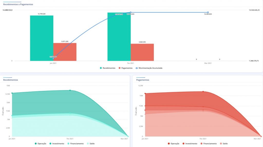
Task: Click the red Jan-2021 Pagamentos bar
Action: [65, 52]
